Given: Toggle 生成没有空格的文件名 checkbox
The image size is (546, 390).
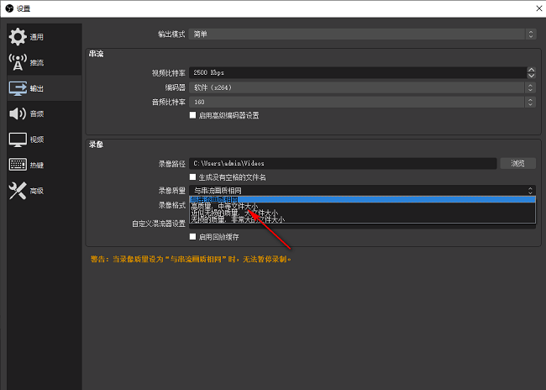Looking at the screenshot, I should click(x=192, y=177).
